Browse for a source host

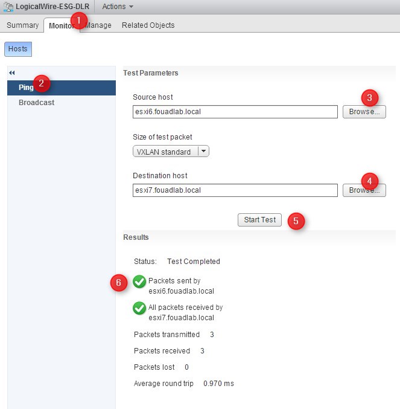[x=364, y=112]
